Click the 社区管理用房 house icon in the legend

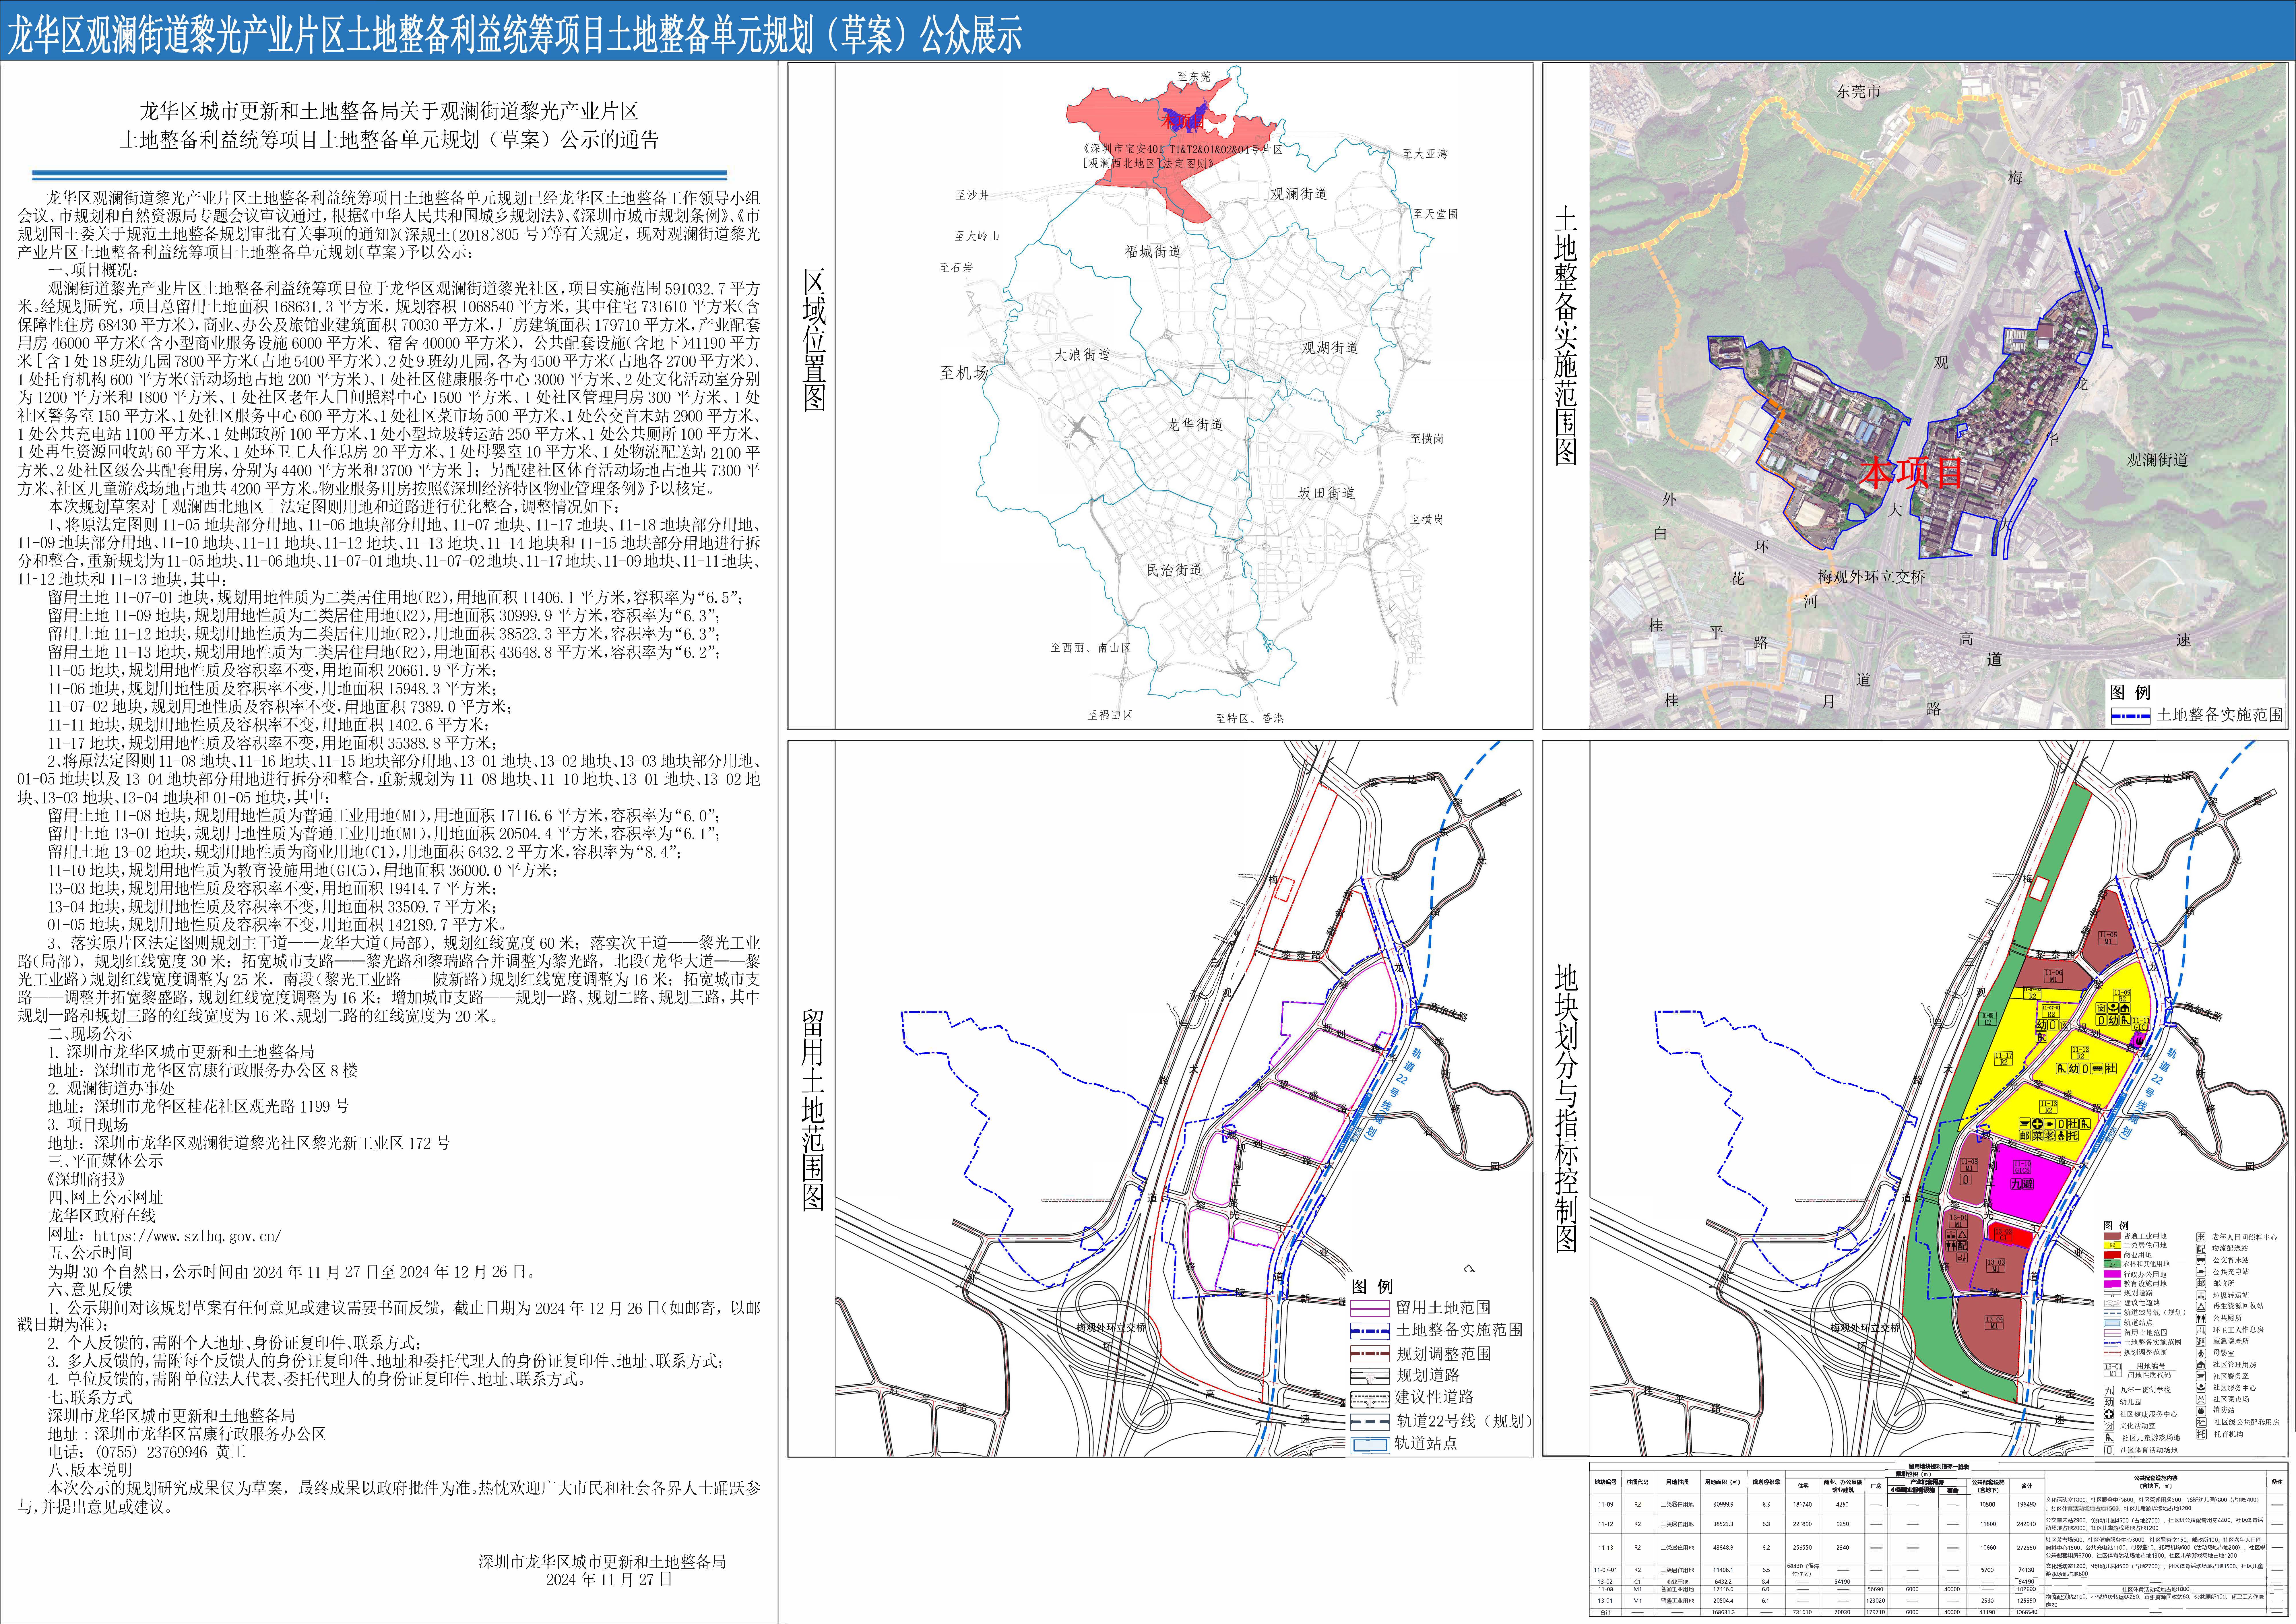point(2201,1365)
